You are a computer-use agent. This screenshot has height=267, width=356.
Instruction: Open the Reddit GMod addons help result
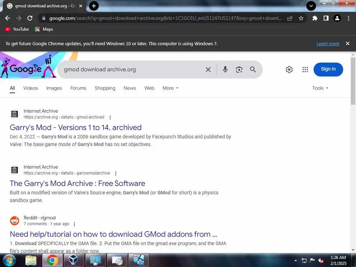tap(114, 234)
